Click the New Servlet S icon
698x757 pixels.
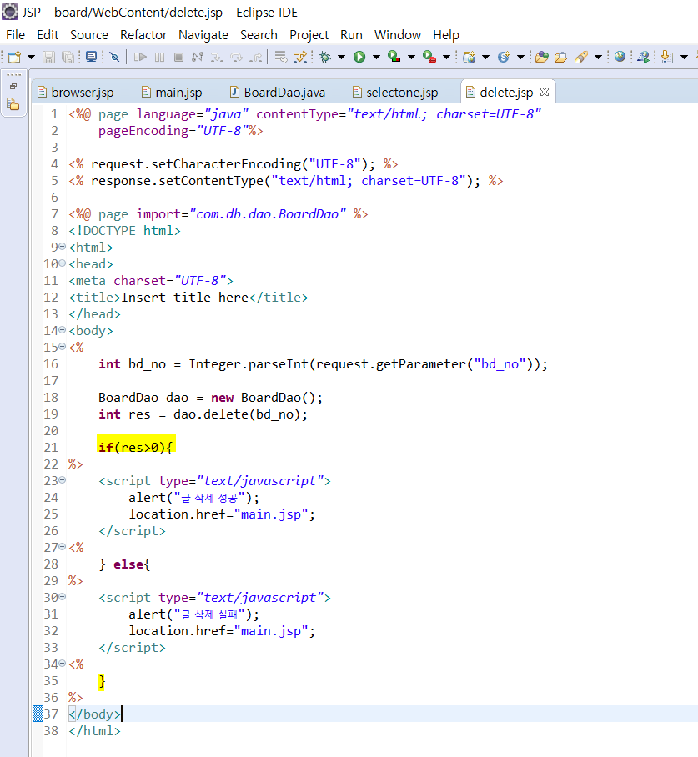[504, 57]
